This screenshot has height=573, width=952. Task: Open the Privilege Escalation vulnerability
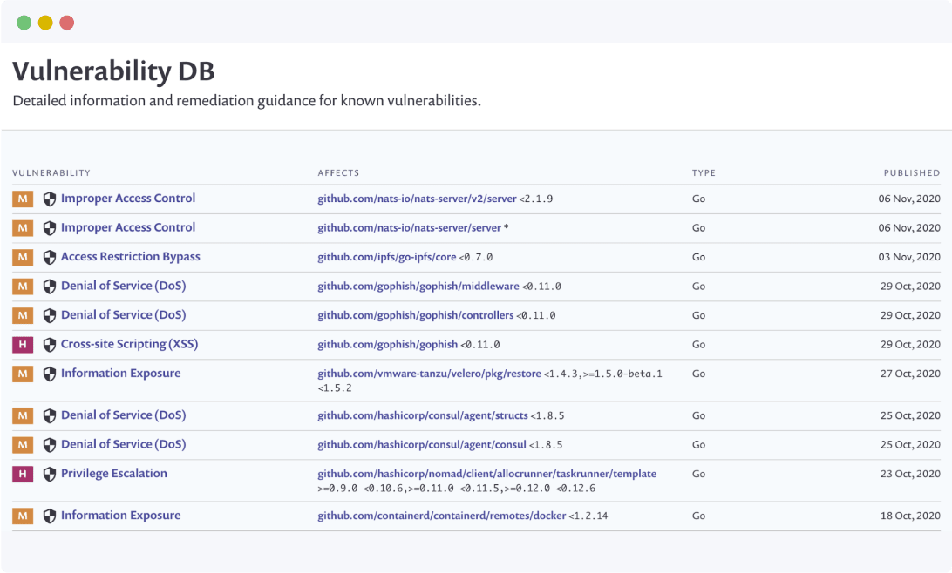pos(114,473)
